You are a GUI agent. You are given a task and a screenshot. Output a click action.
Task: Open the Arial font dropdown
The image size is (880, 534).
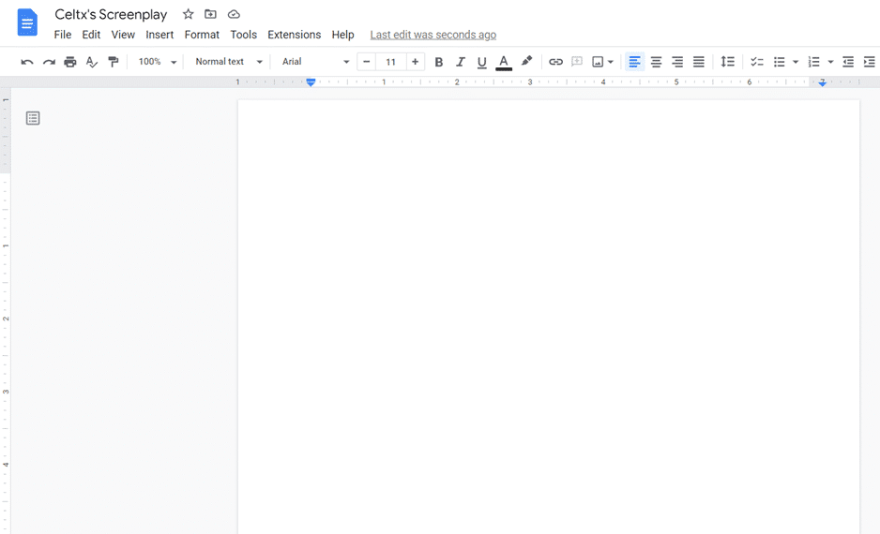pyautogui.click(x=315, y=62)
